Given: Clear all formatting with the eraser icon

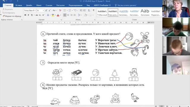Looking at the screenshot, I should click(x=60, y=11).
